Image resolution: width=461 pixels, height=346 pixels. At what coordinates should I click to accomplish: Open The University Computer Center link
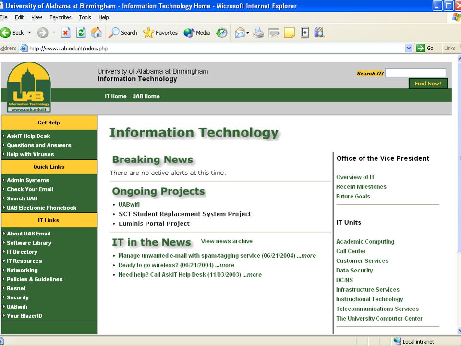379,318
